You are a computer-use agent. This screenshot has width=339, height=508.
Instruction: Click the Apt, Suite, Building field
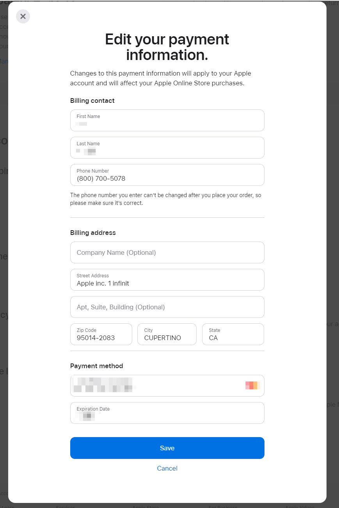(167, 307)
